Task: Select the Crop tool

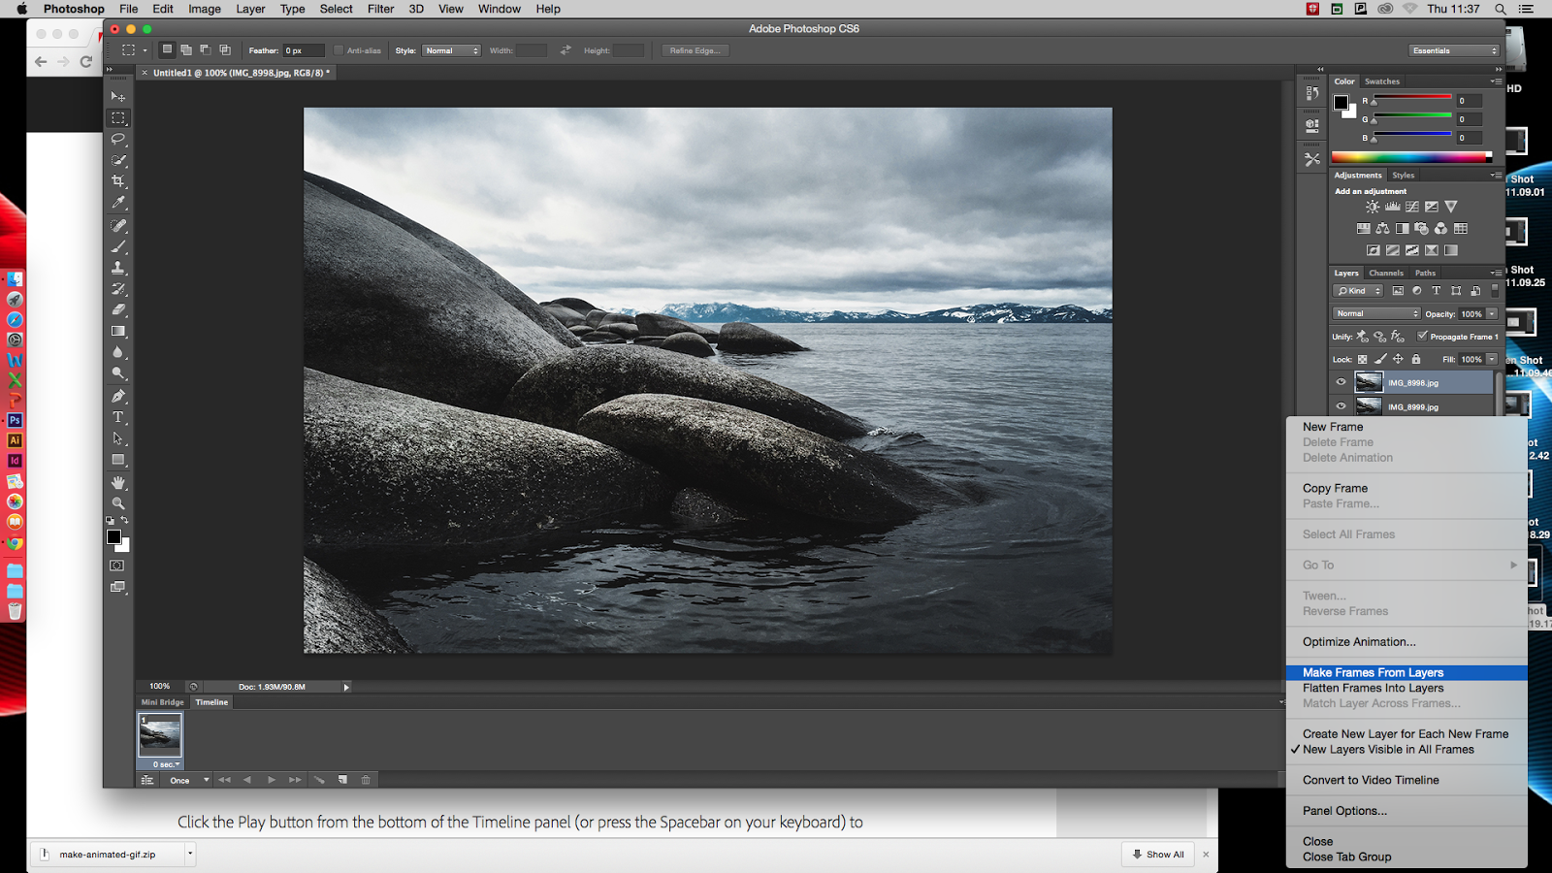Action: (118, 181)
